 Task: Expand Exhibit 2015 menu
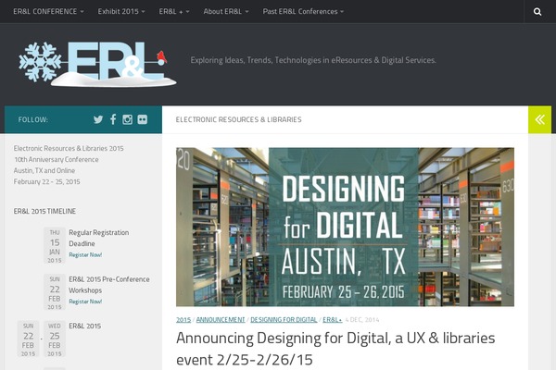pos(121,11)
